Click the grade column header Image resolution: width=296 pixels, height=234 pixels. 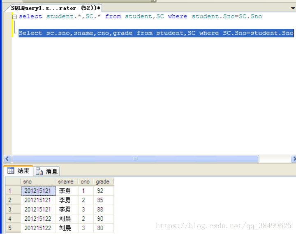click(104, 182)
